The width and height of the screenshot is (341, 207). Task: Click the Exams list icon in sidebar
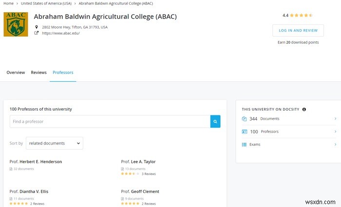coord(245,145)
